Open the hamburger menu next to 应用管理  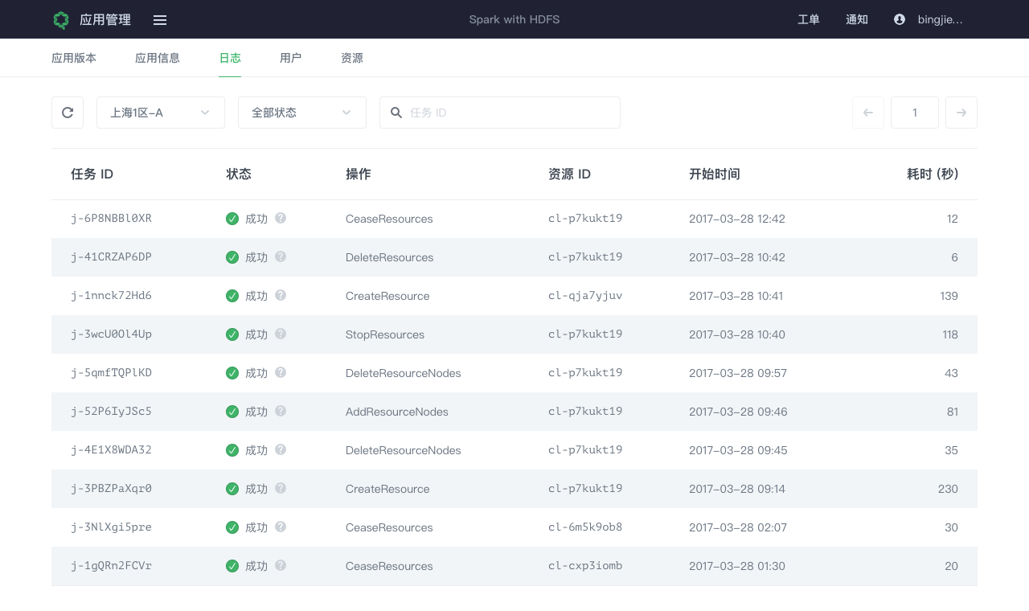click(160, 20)
